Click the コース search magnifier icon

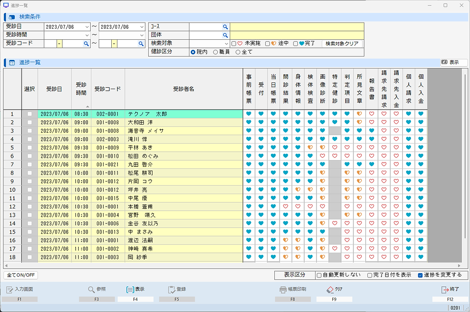point(225,27)
